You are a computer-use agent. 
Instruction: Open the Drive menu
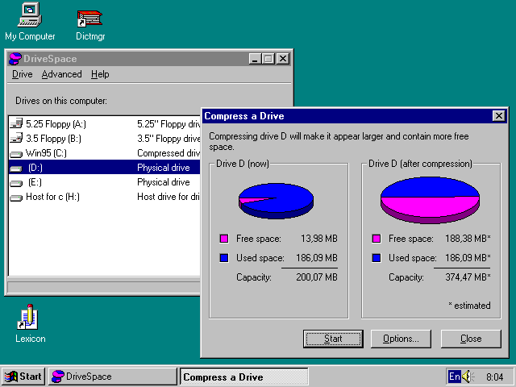[22, 74]
